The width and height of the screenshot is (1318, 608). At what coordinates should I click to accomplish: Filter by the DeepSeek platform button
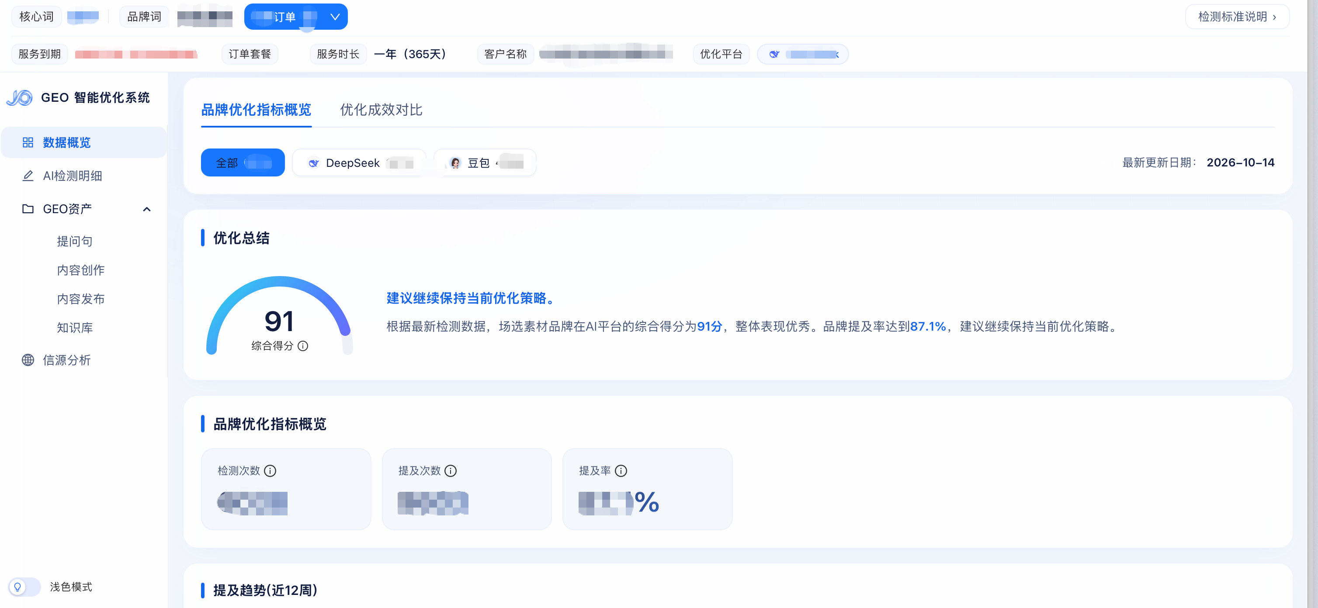pyautogui.click(x=359, y=162)
